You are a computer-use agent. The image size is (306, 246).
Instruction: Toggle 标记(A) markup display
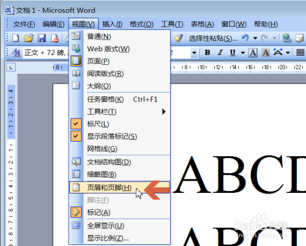coord(119,212)
